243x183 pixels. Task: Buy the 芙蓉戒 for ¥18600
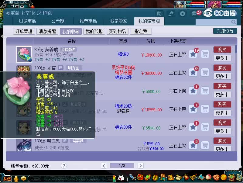click(x=222, y=50)
